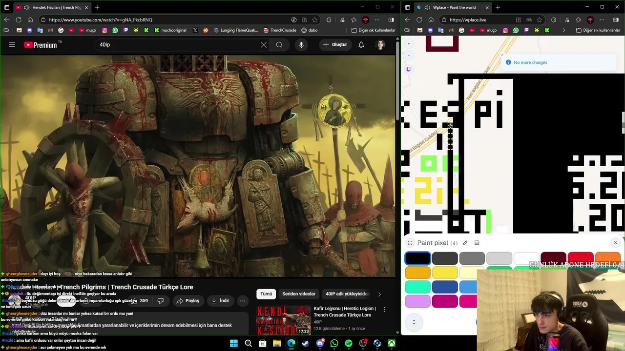Clear the YouTube search box text
Image resolution: width=625 pixels, height=351 pixels.
point(264,45)
